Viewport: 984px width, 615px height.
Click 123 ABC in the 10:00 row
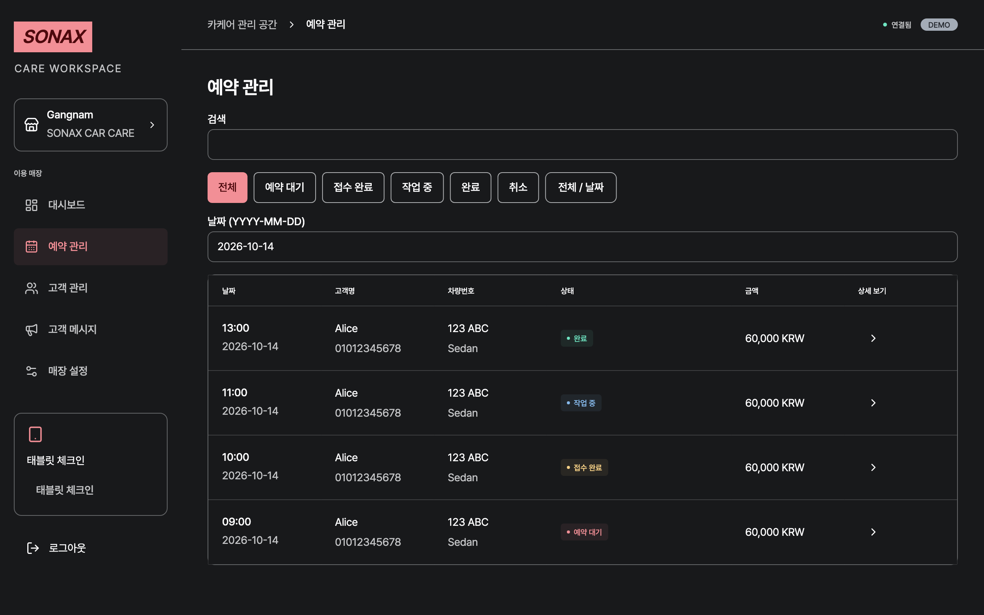click(468, 457)
